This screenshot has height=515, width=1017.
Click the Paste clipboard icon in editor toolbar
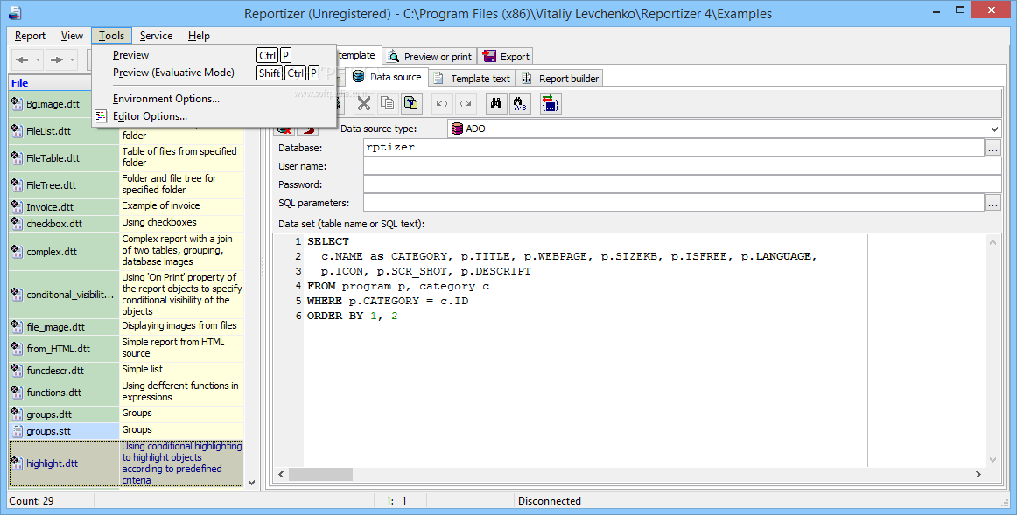click(x=410, y=103)
